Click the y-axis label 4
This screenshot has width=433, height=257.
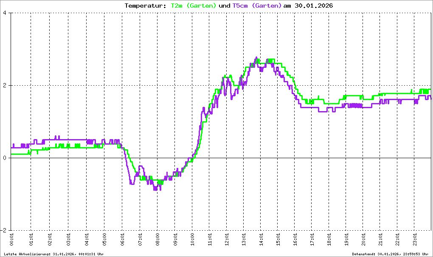coord(4,13)
